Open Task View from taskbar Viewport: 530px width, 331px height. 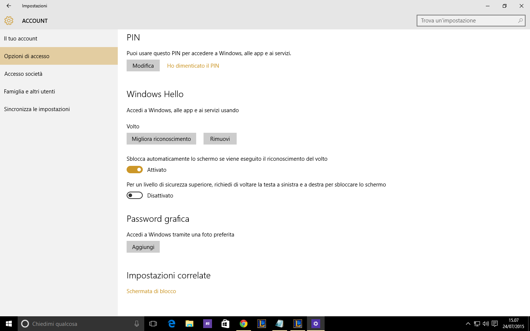pos(153,324)
